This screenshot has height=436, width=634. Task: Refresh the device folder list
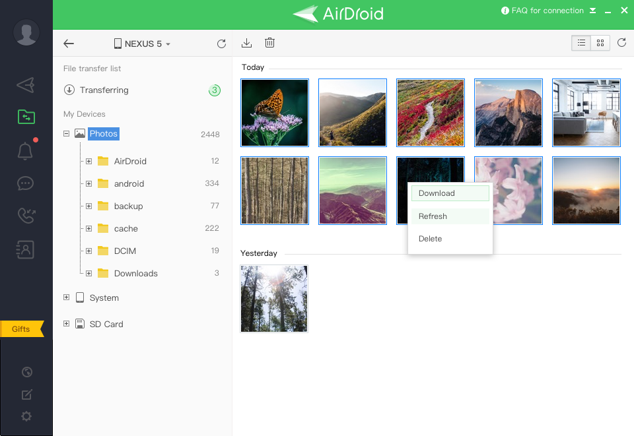(221, 44)
